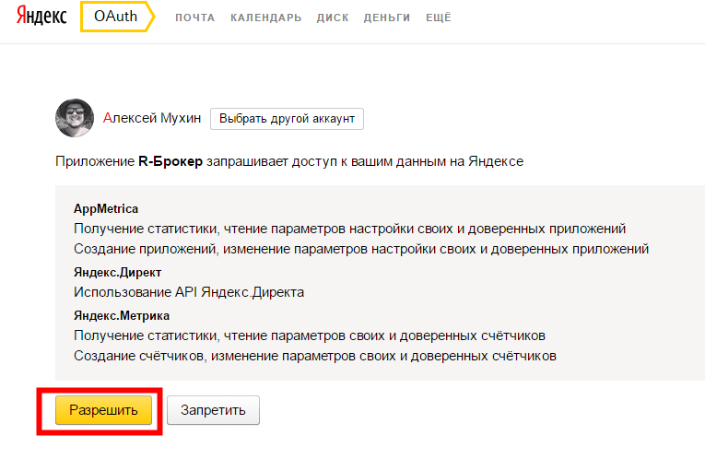Open Календарь from top navigation

[x=265, y=18]
